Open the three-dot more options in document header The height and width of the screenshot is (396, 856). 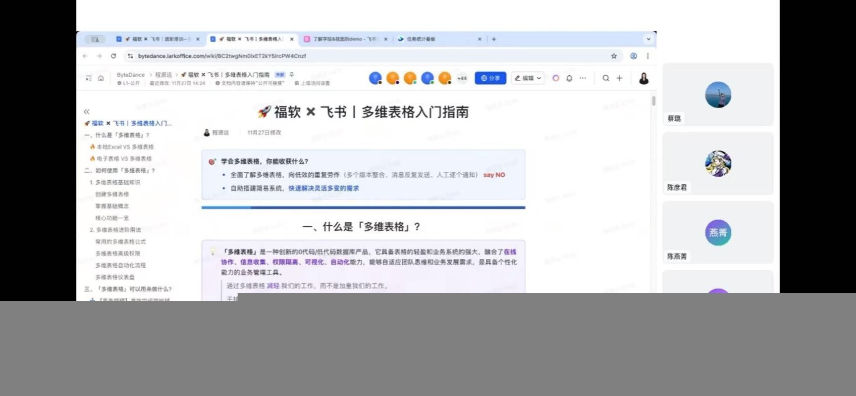tap(583, 78)
